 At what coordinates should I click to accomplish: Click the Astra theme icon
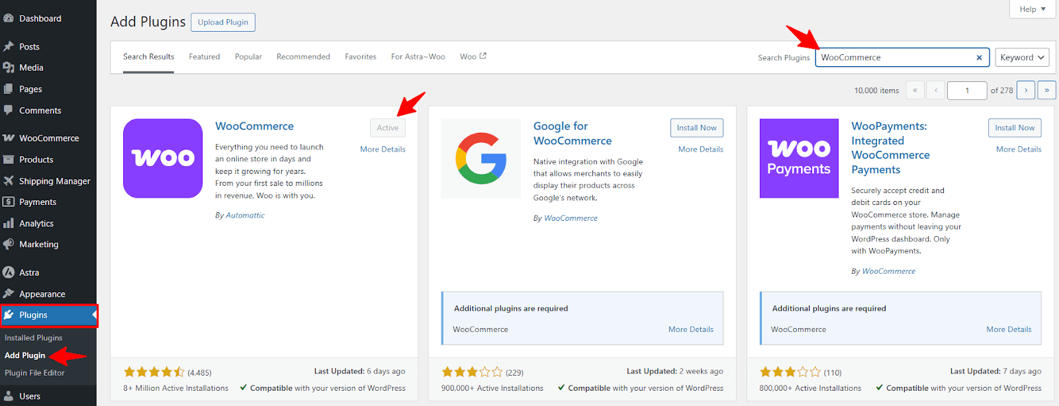[9, 272]
